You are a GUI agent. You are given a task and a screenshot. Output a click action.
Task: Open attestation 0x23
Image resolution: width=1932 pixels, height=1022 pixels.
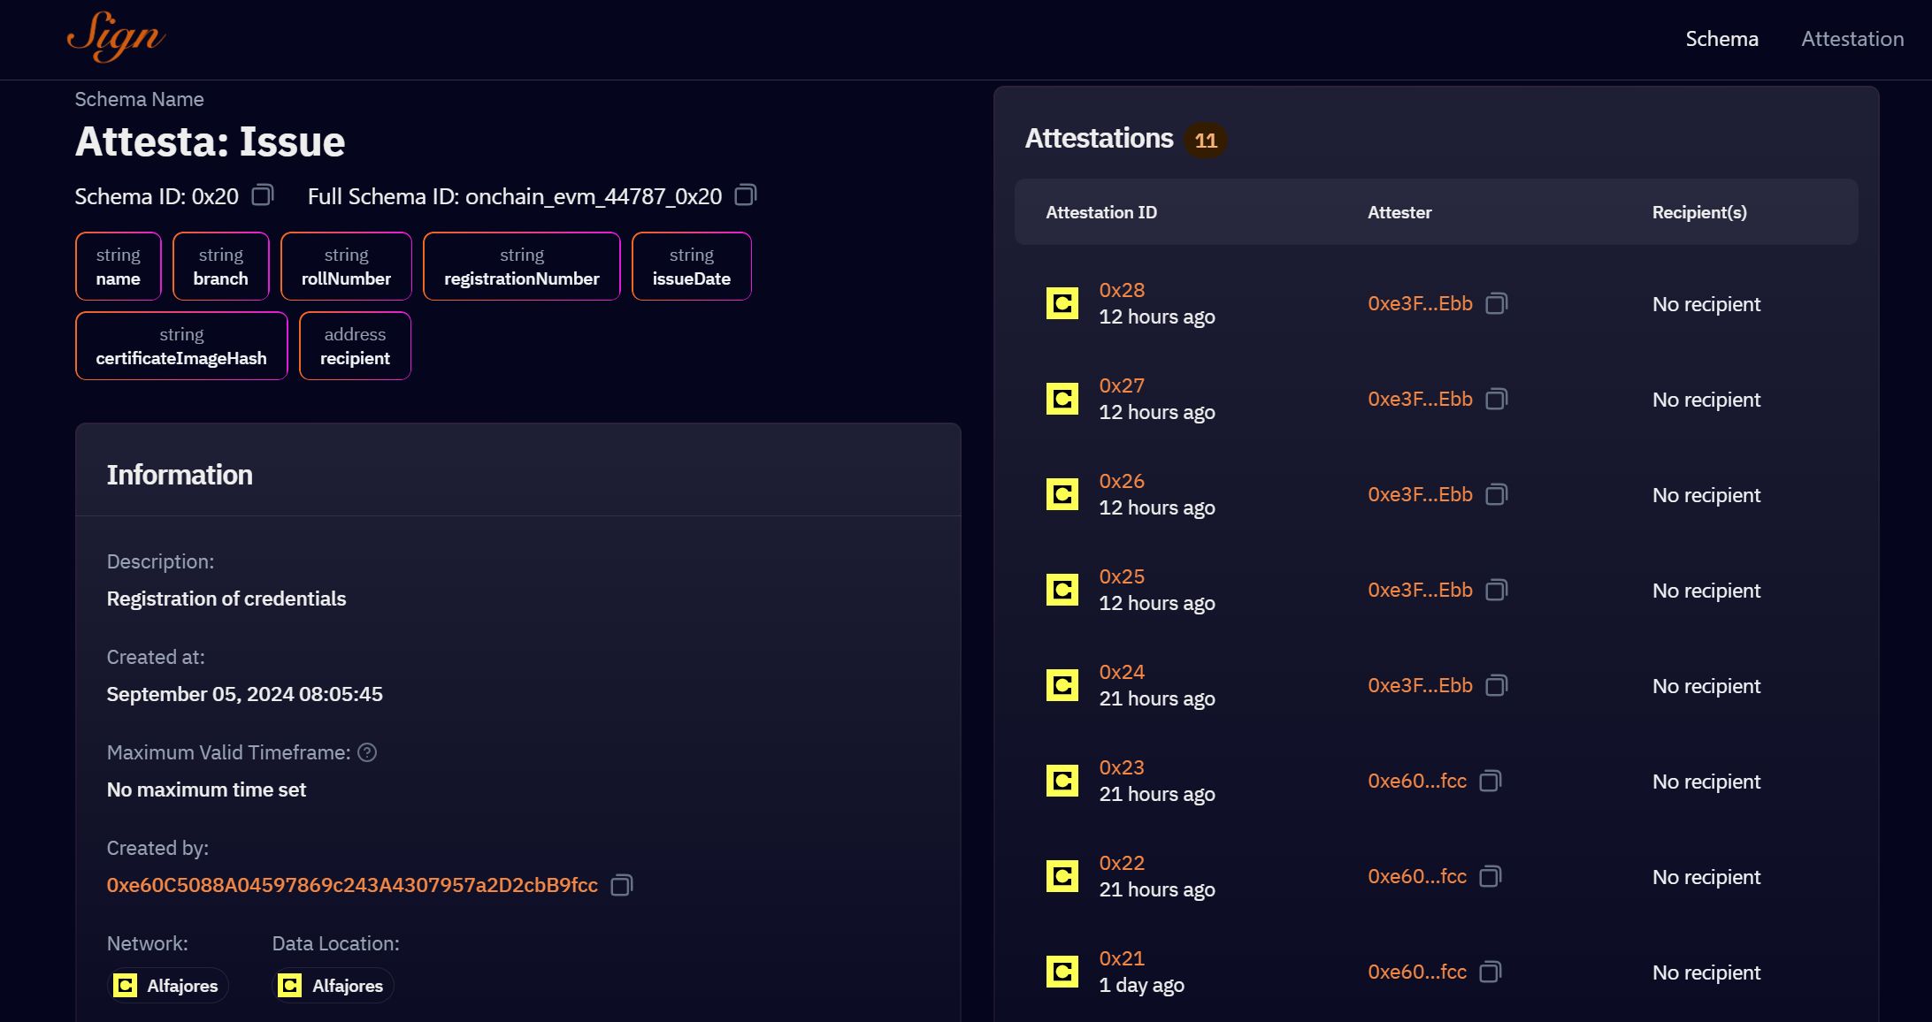click(1122, 767)
